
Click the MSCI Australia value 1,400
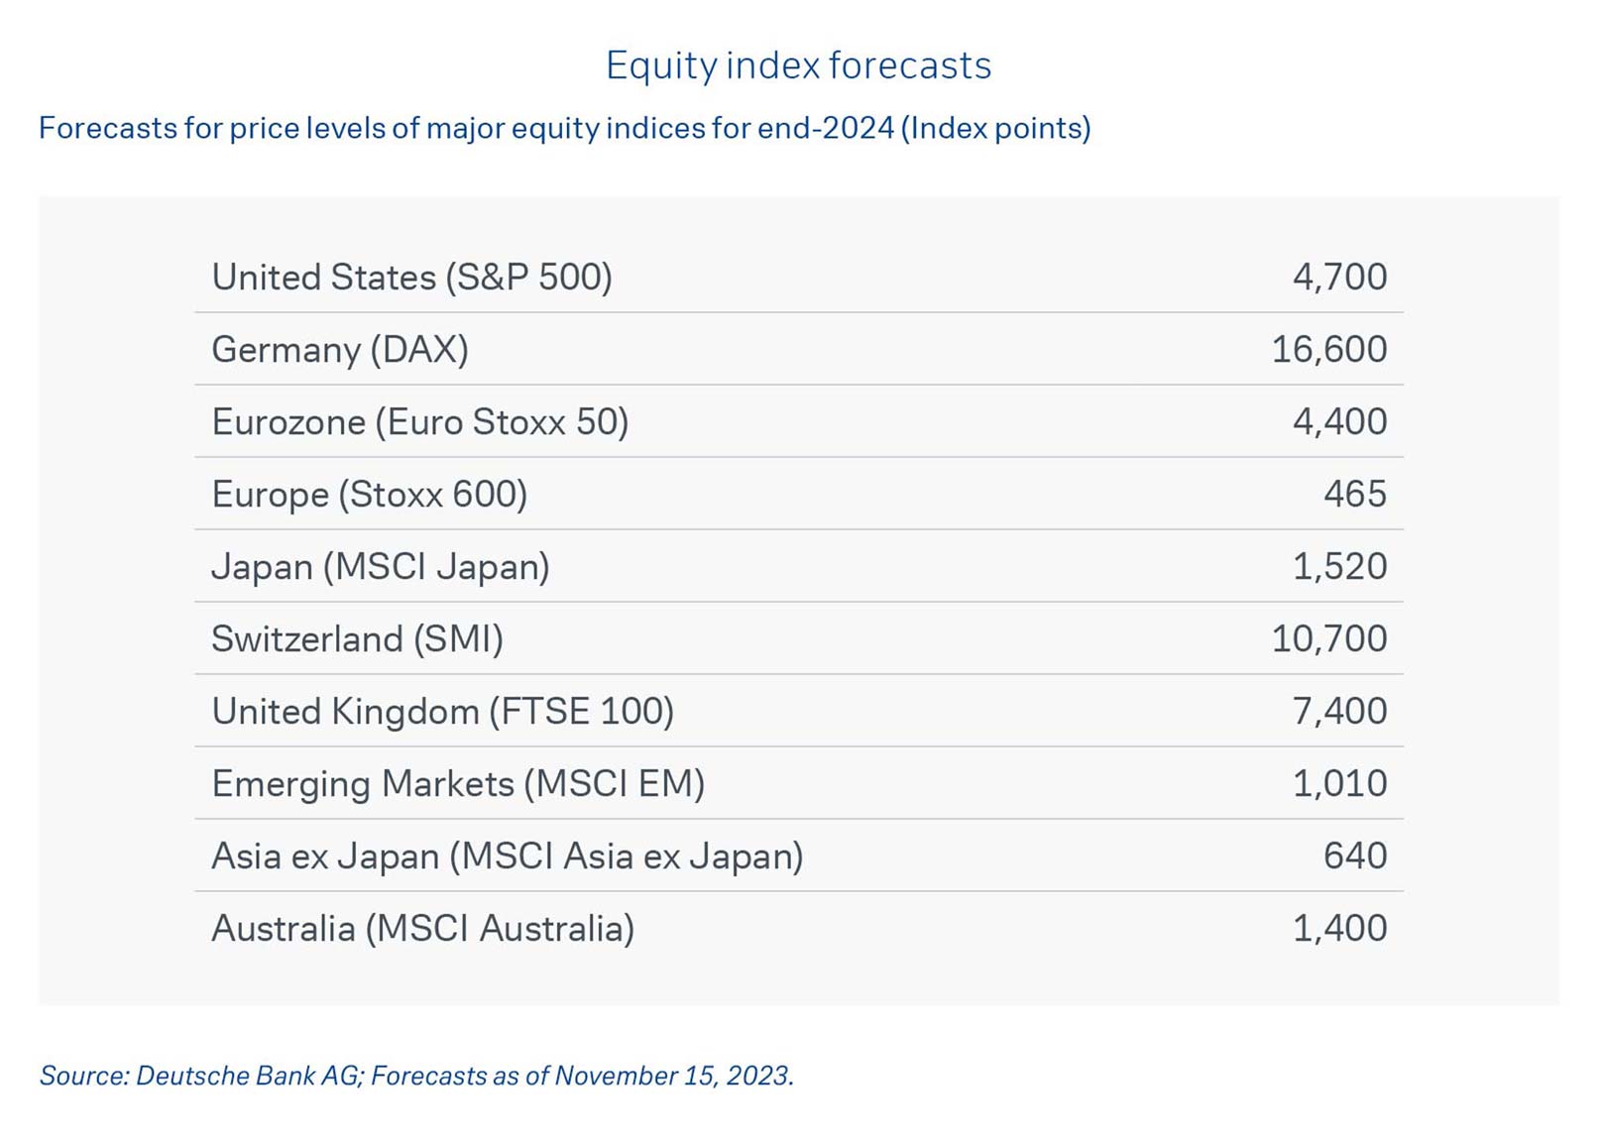(1338, 928)
